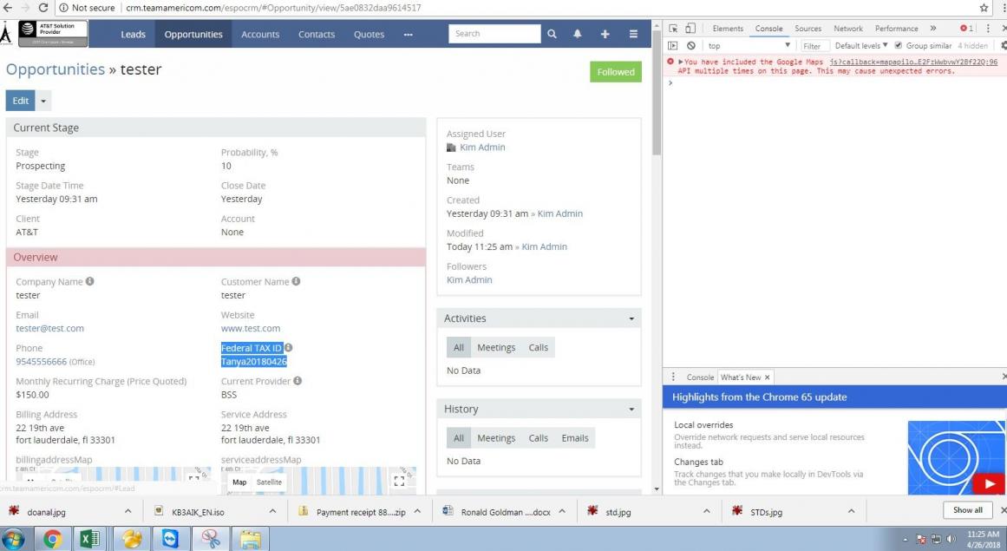Screen dimensions: 1007x551
Task: Open DevTools customize three-dot menu
Action: [x=989, y=29]
